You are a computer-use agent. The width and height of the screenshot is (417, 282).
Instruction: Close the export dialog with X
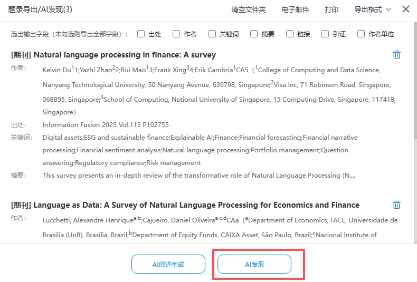click(405, 9)
